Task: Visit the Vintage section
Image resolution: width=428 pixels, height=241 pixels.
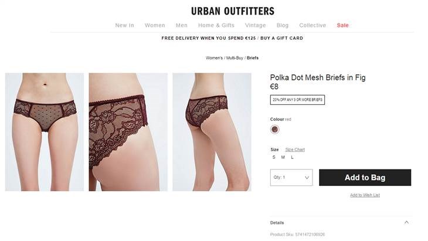Action: tap(255, 25)
